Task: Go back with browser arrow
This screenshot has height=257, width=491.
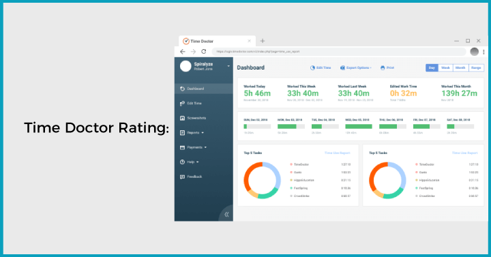Action: click(183, 52)
